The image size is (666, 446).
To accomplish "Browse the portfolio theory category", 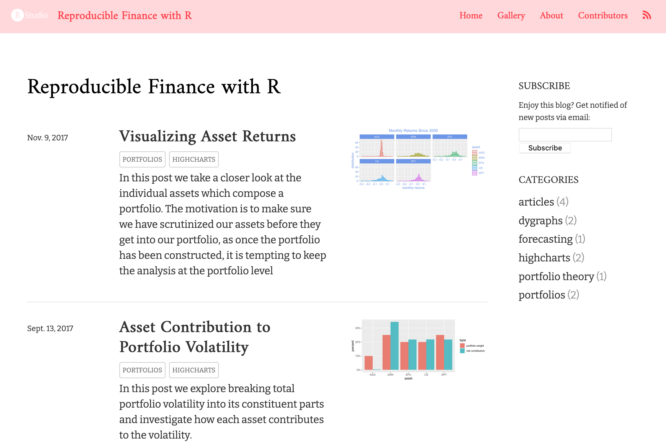I will click(x=562, y=277).
